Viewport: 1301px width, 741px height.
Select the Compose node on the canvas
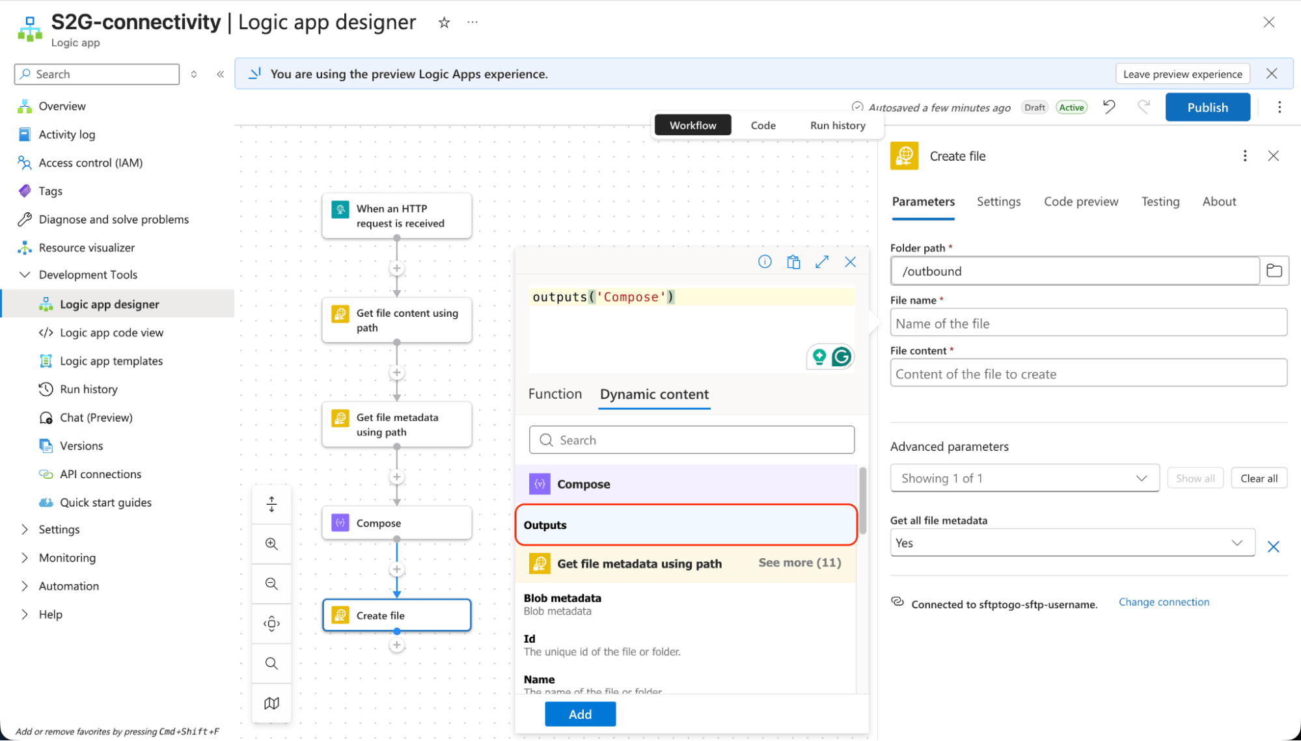[397, 523]
